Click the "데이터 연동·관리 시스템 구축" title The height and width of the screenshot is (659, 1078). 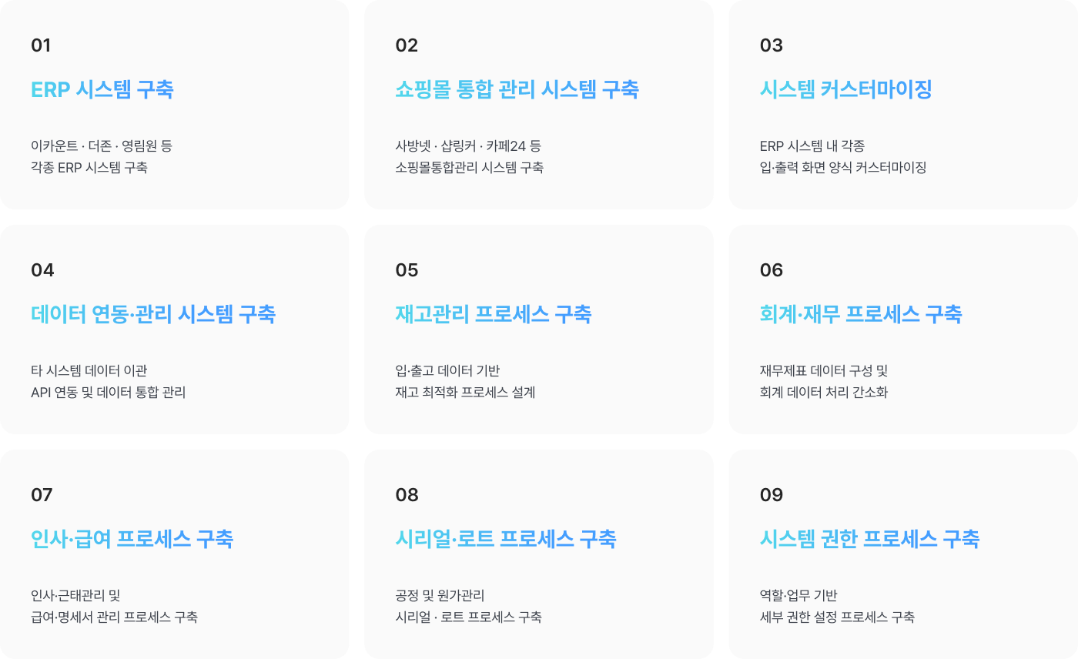point(153,314)
